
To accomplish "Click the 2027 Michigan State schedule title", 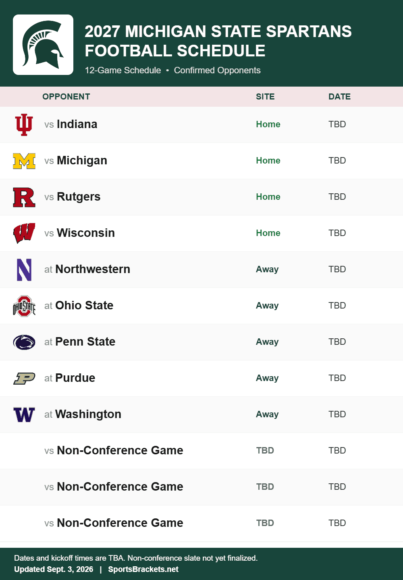I will pos(218,41).
